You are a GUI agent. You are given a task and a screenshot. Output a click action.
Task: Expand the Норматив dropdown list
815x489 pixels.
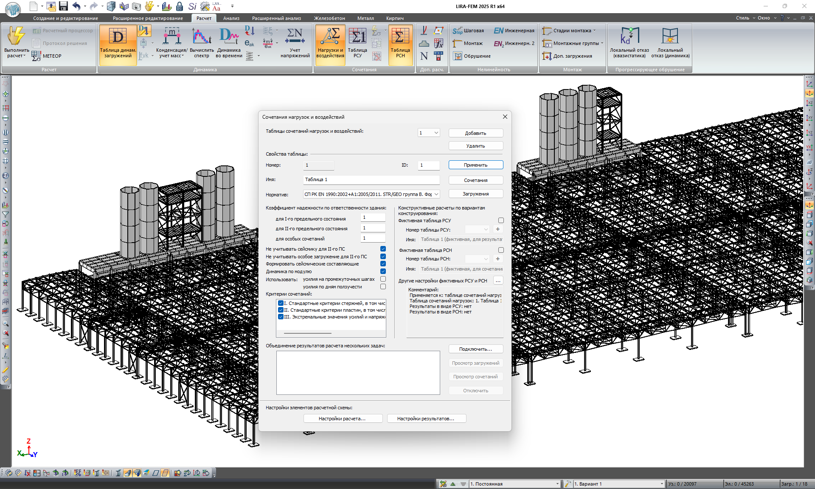click(436, 194)
